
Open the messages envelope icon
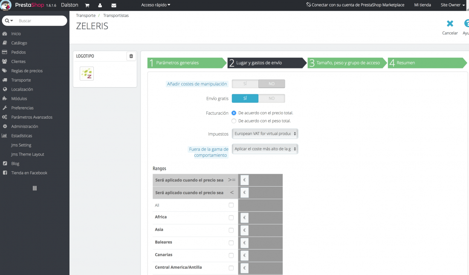click(114, 6)
